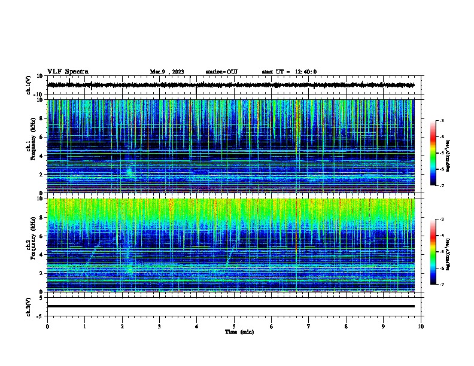Click the "8" kHz tick of ch.2 spectrogram
The image size is (474, 366).
[41, 218]
